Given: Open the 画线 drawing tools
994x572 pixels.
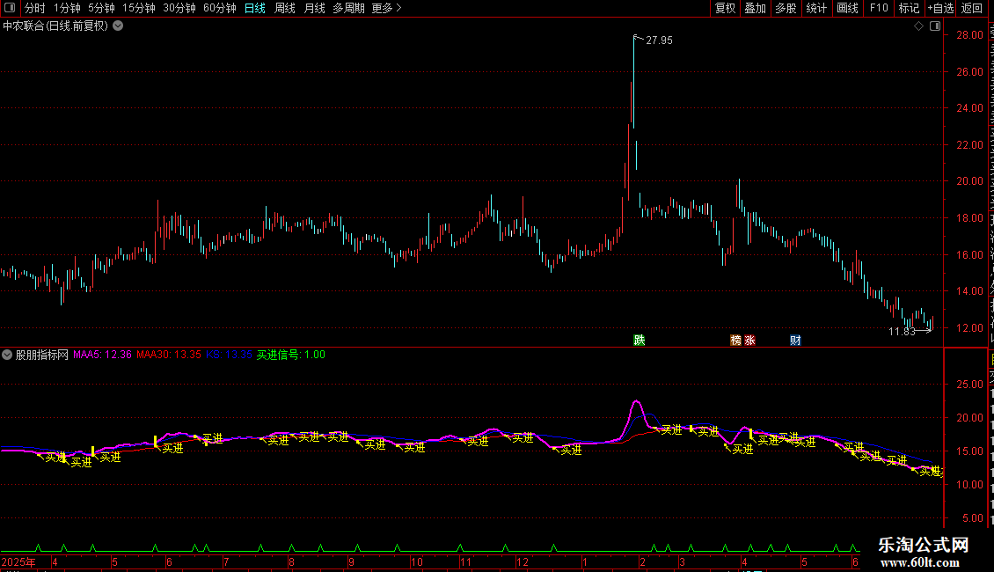Looking at the screenshot, I should 847,8.
